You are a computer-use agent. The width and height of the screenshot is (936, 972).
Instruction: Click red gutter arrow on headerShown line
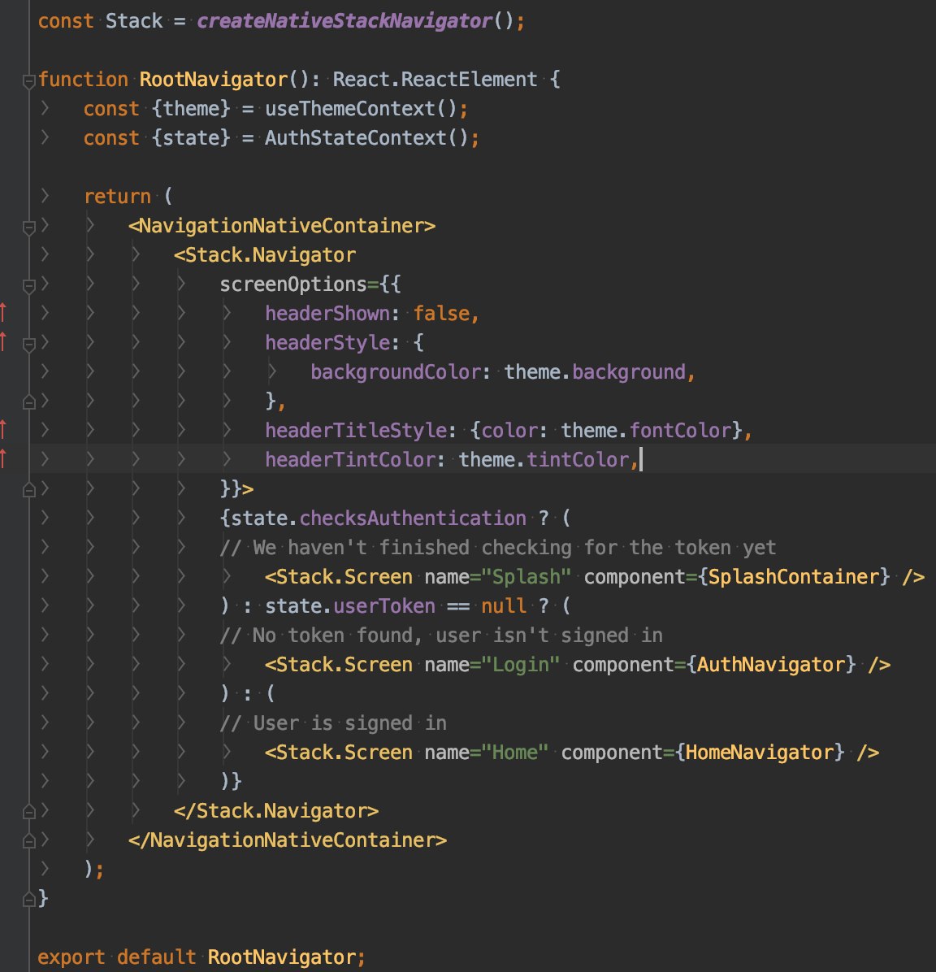point(3,312)
